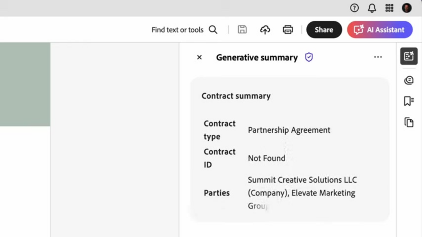This screenshot has height=237, width=422.
Task: Click the Find text or tools search
Action: click(184, 30)
